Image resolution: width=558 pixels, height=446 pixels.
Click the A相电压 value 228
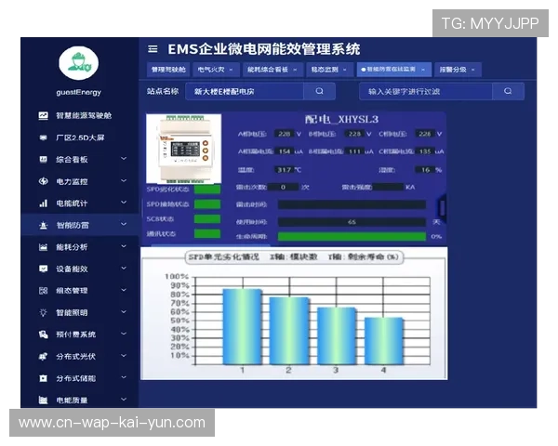point(284,134)
